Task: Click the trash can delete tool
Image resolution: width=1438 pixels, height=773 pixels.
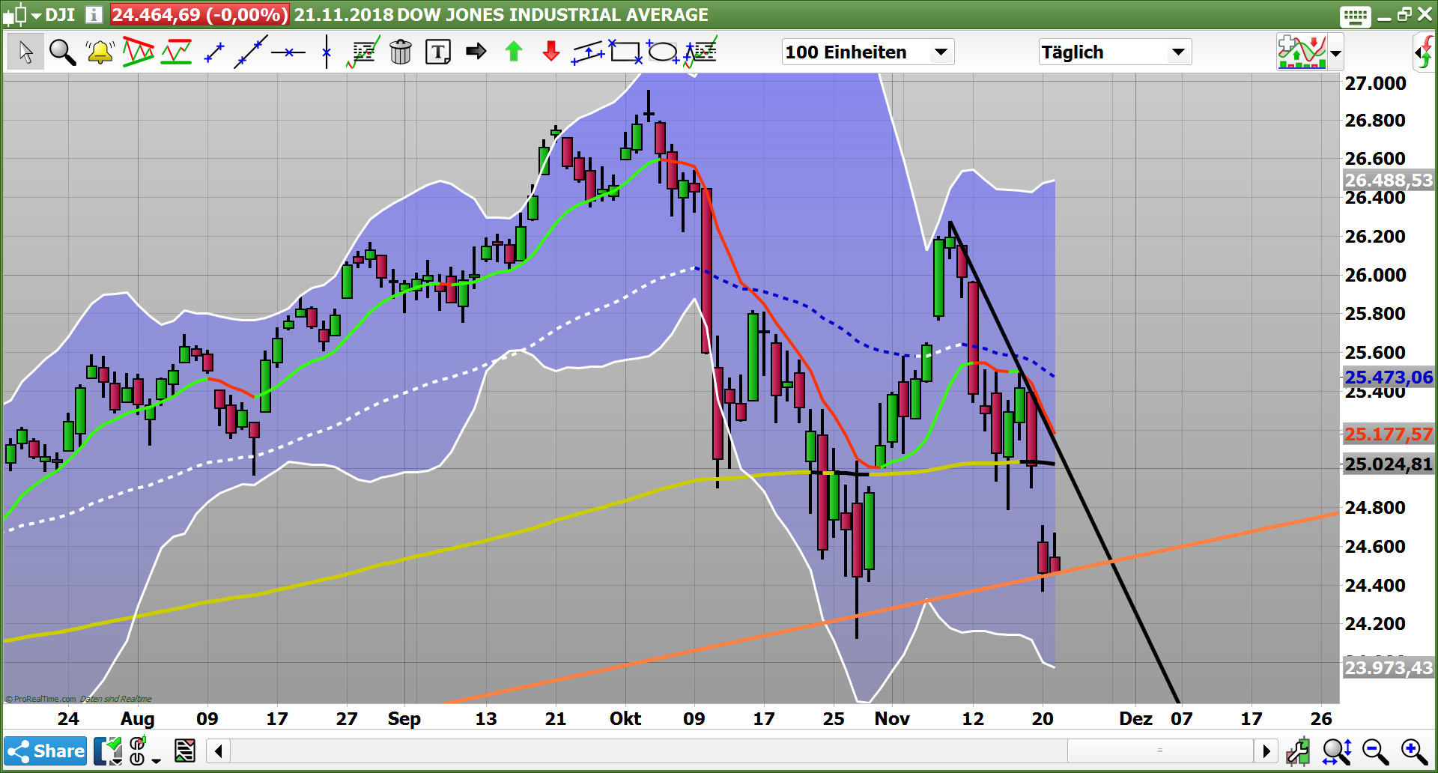Action: [401, 52]
